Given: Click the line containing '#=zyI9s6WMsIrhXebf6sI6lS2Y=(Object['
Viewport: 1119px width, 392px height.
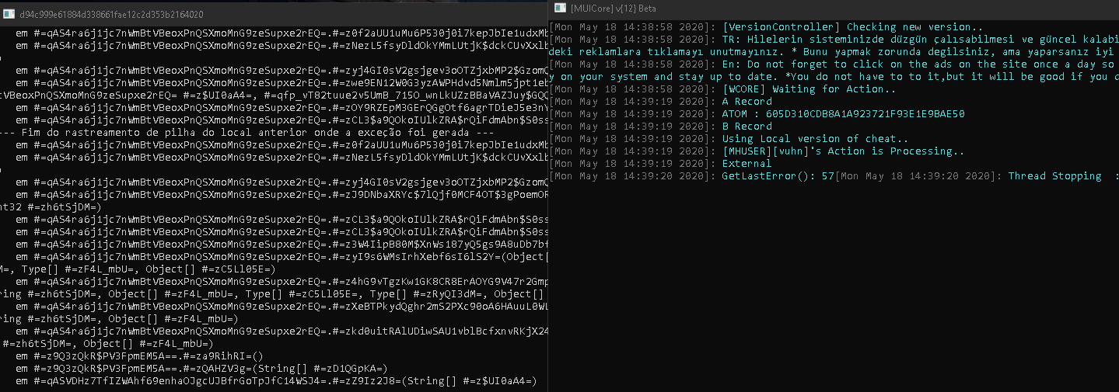Looking at the screenshot, I should pos(282,256).
